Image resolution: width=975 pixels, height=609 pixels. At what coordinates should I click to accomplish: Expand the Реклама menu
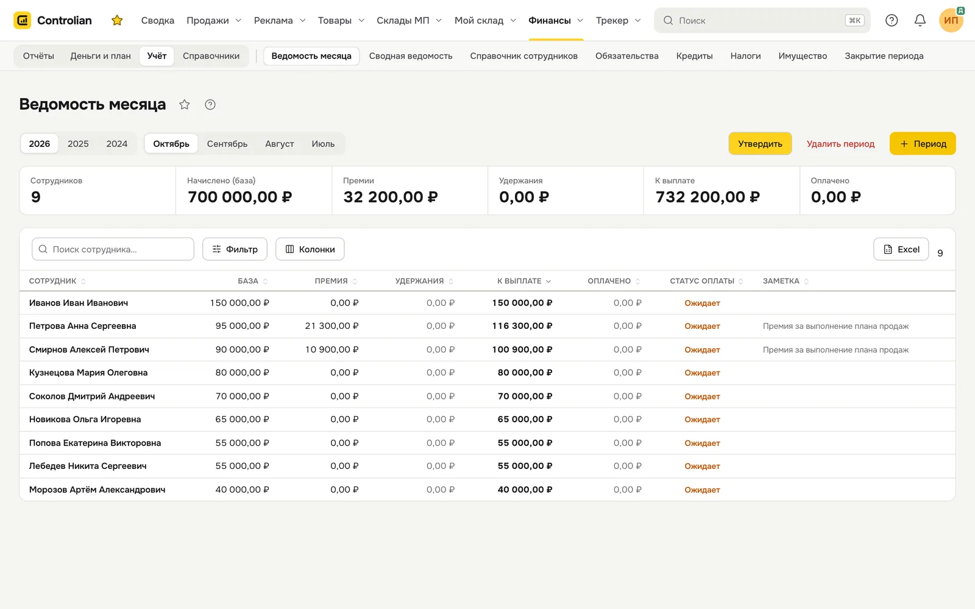click(x=280, y=20)
